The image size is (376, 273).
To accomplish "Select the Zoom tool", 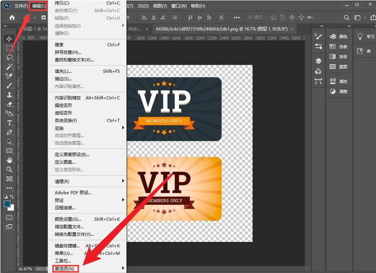I will coord(9,170).
